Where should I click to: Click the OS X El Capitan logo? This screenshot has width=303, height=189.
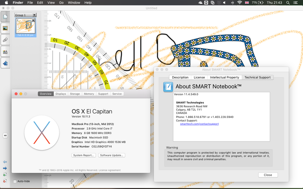pyautogui.click(x=42, y=133)
